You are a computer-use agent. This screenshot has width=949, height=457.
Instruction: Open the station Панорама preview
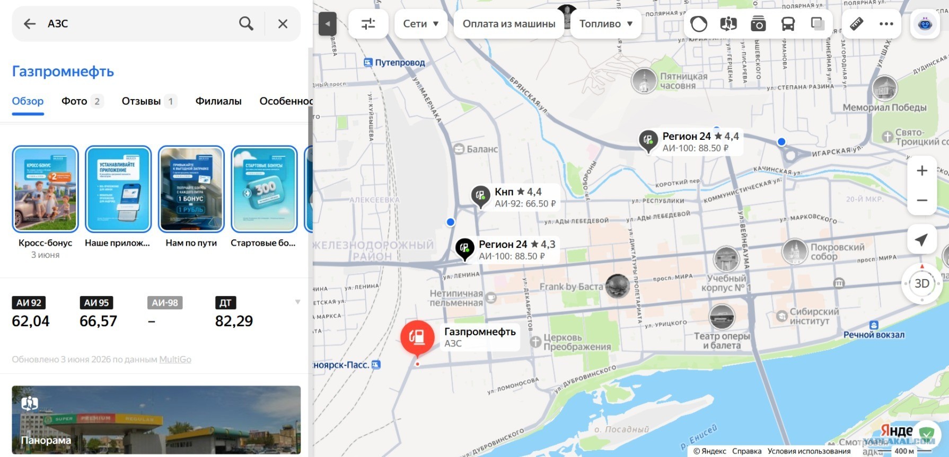tap(156, 419)
